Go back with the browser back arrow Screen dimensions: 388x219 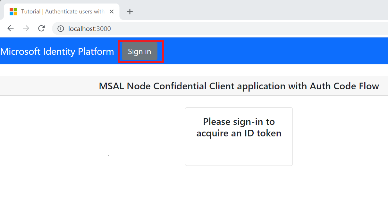(x=11, y=28)
